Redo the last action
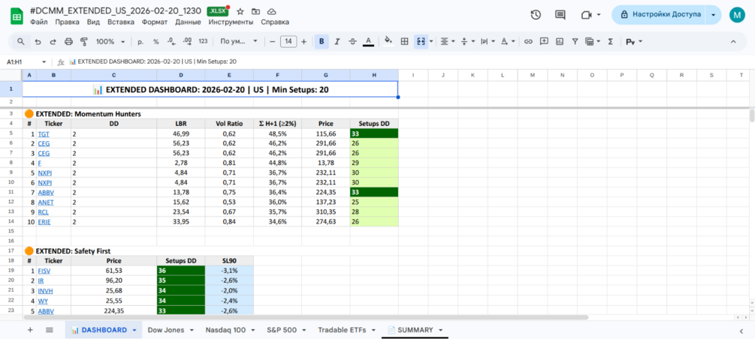Viewport: 755px width, 339px height. tap(53, 42)
